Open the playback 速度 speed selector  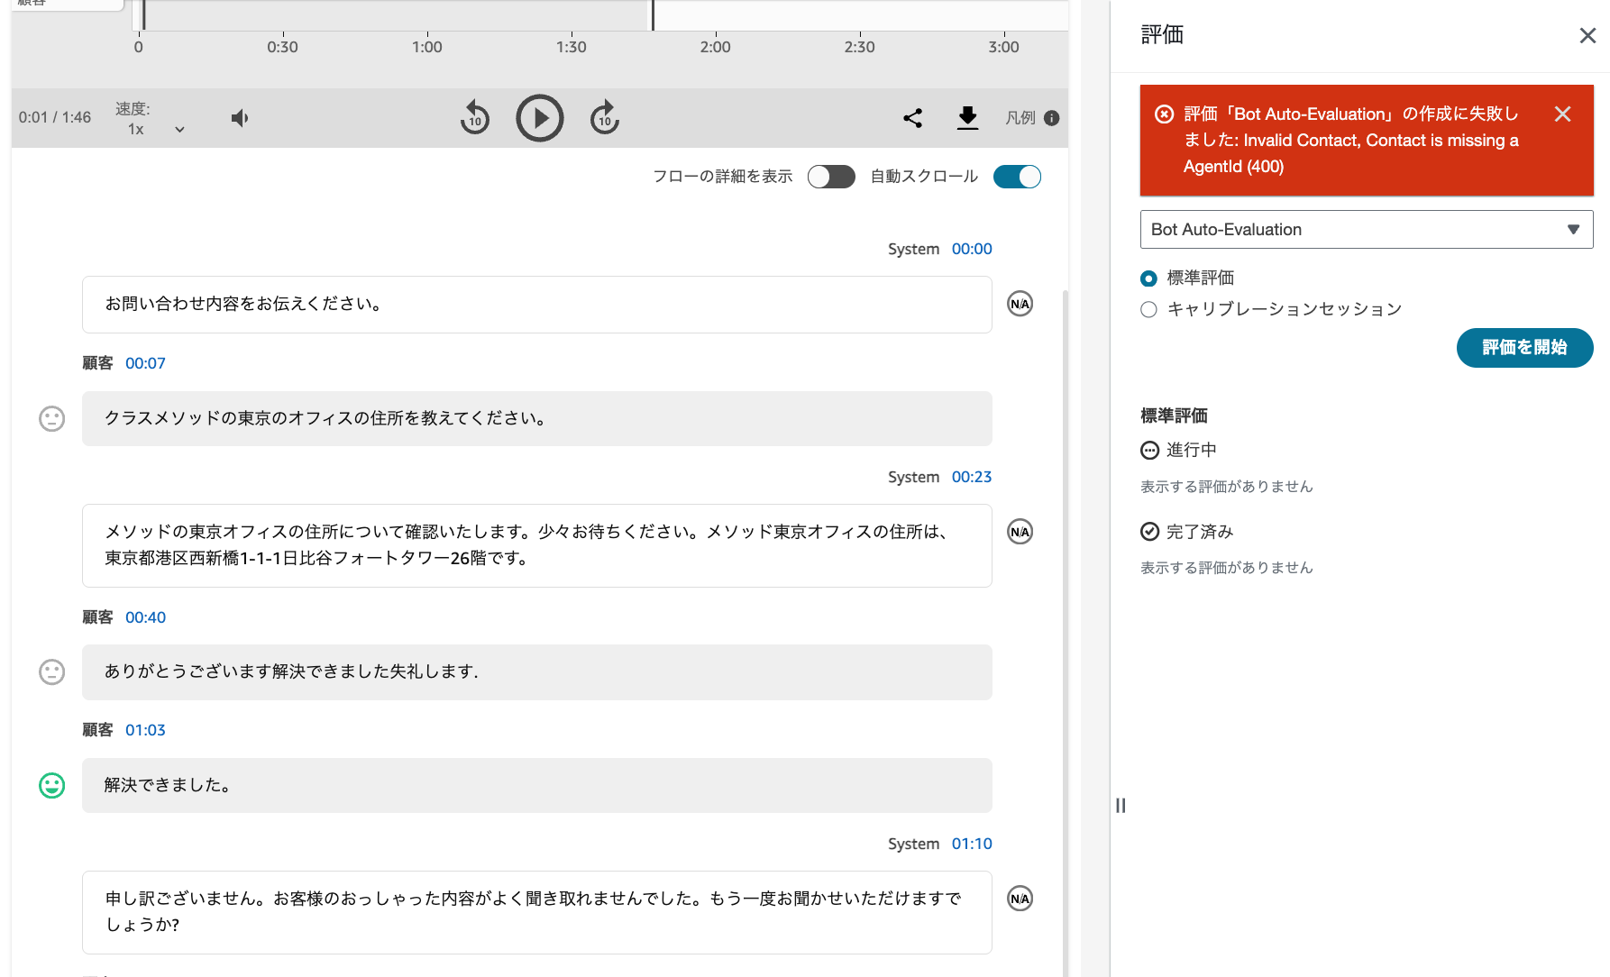pos(179,129)
